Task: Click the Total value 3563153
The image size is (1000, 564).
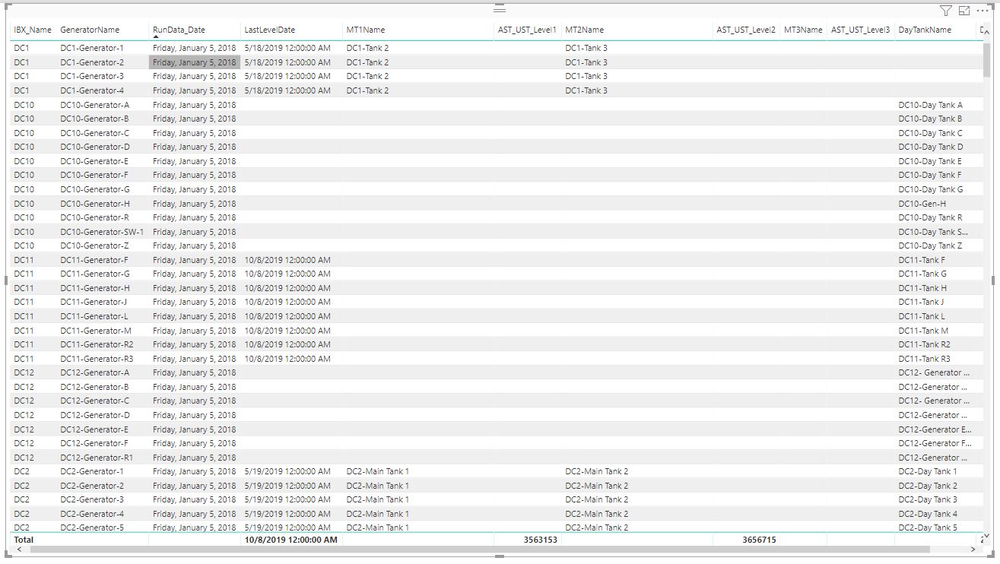Action: (x=540, y=540)
